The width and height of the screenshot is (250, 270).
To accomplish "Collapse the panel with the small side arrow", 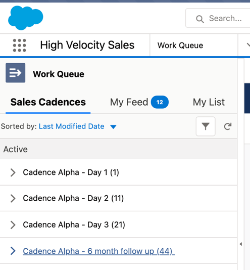I will 241,244.
